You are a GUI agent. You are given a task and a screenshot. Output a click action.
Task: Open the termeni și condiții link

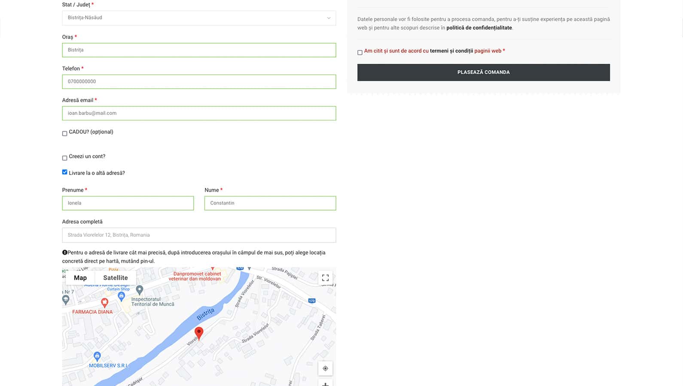pos(451,51)
